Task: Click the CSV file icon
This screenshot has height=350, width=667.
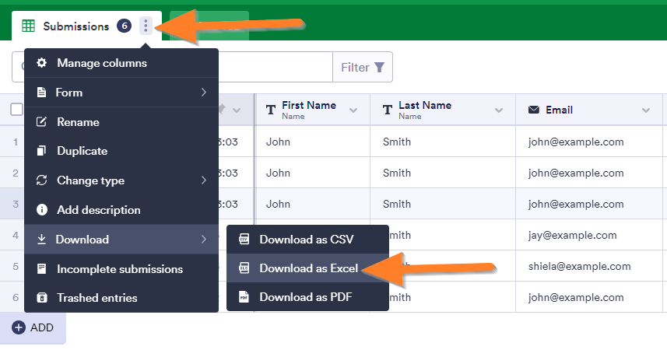Action: 244,239
